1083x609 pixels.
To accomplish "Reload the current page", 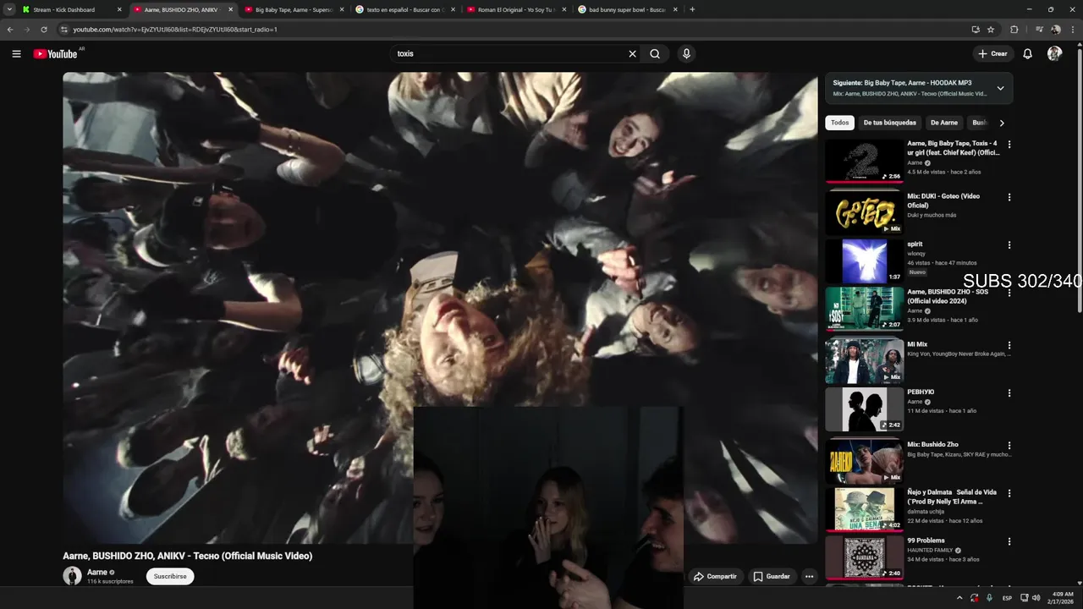I will (x=44, y=29).
